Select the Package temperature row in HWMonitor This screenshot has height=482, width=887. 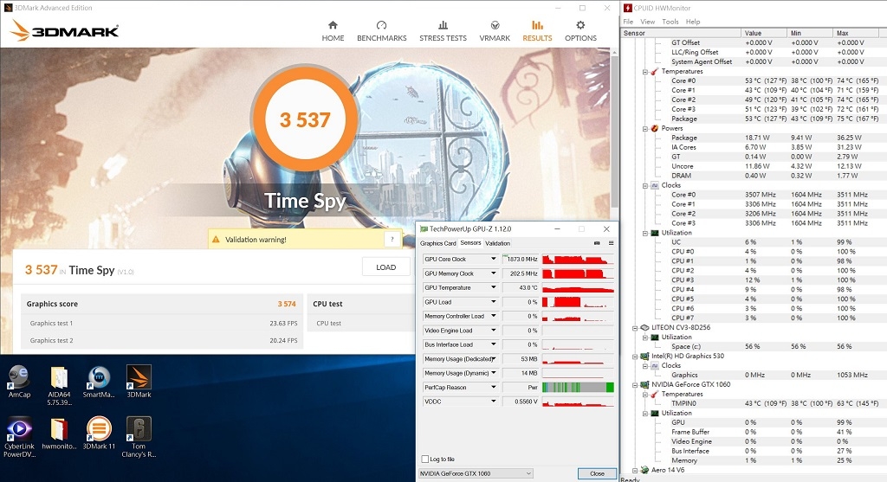[x=753, y=119]
